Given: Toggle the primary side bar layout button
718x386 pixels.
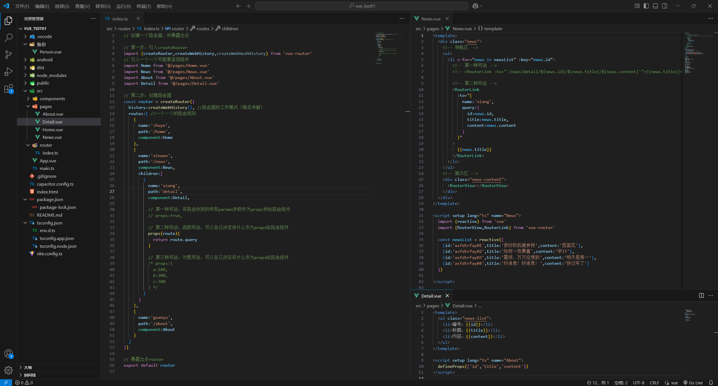Looking at the screenshot, I should click(646, 6).
